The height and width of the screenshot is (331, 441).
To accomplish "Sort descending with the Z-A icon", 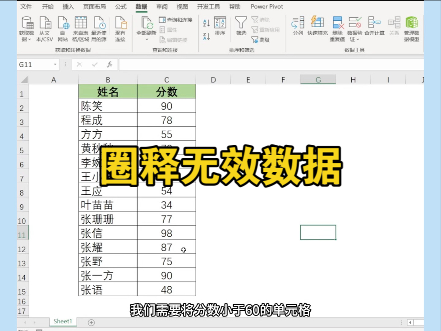I will click(x=207, y=36).
